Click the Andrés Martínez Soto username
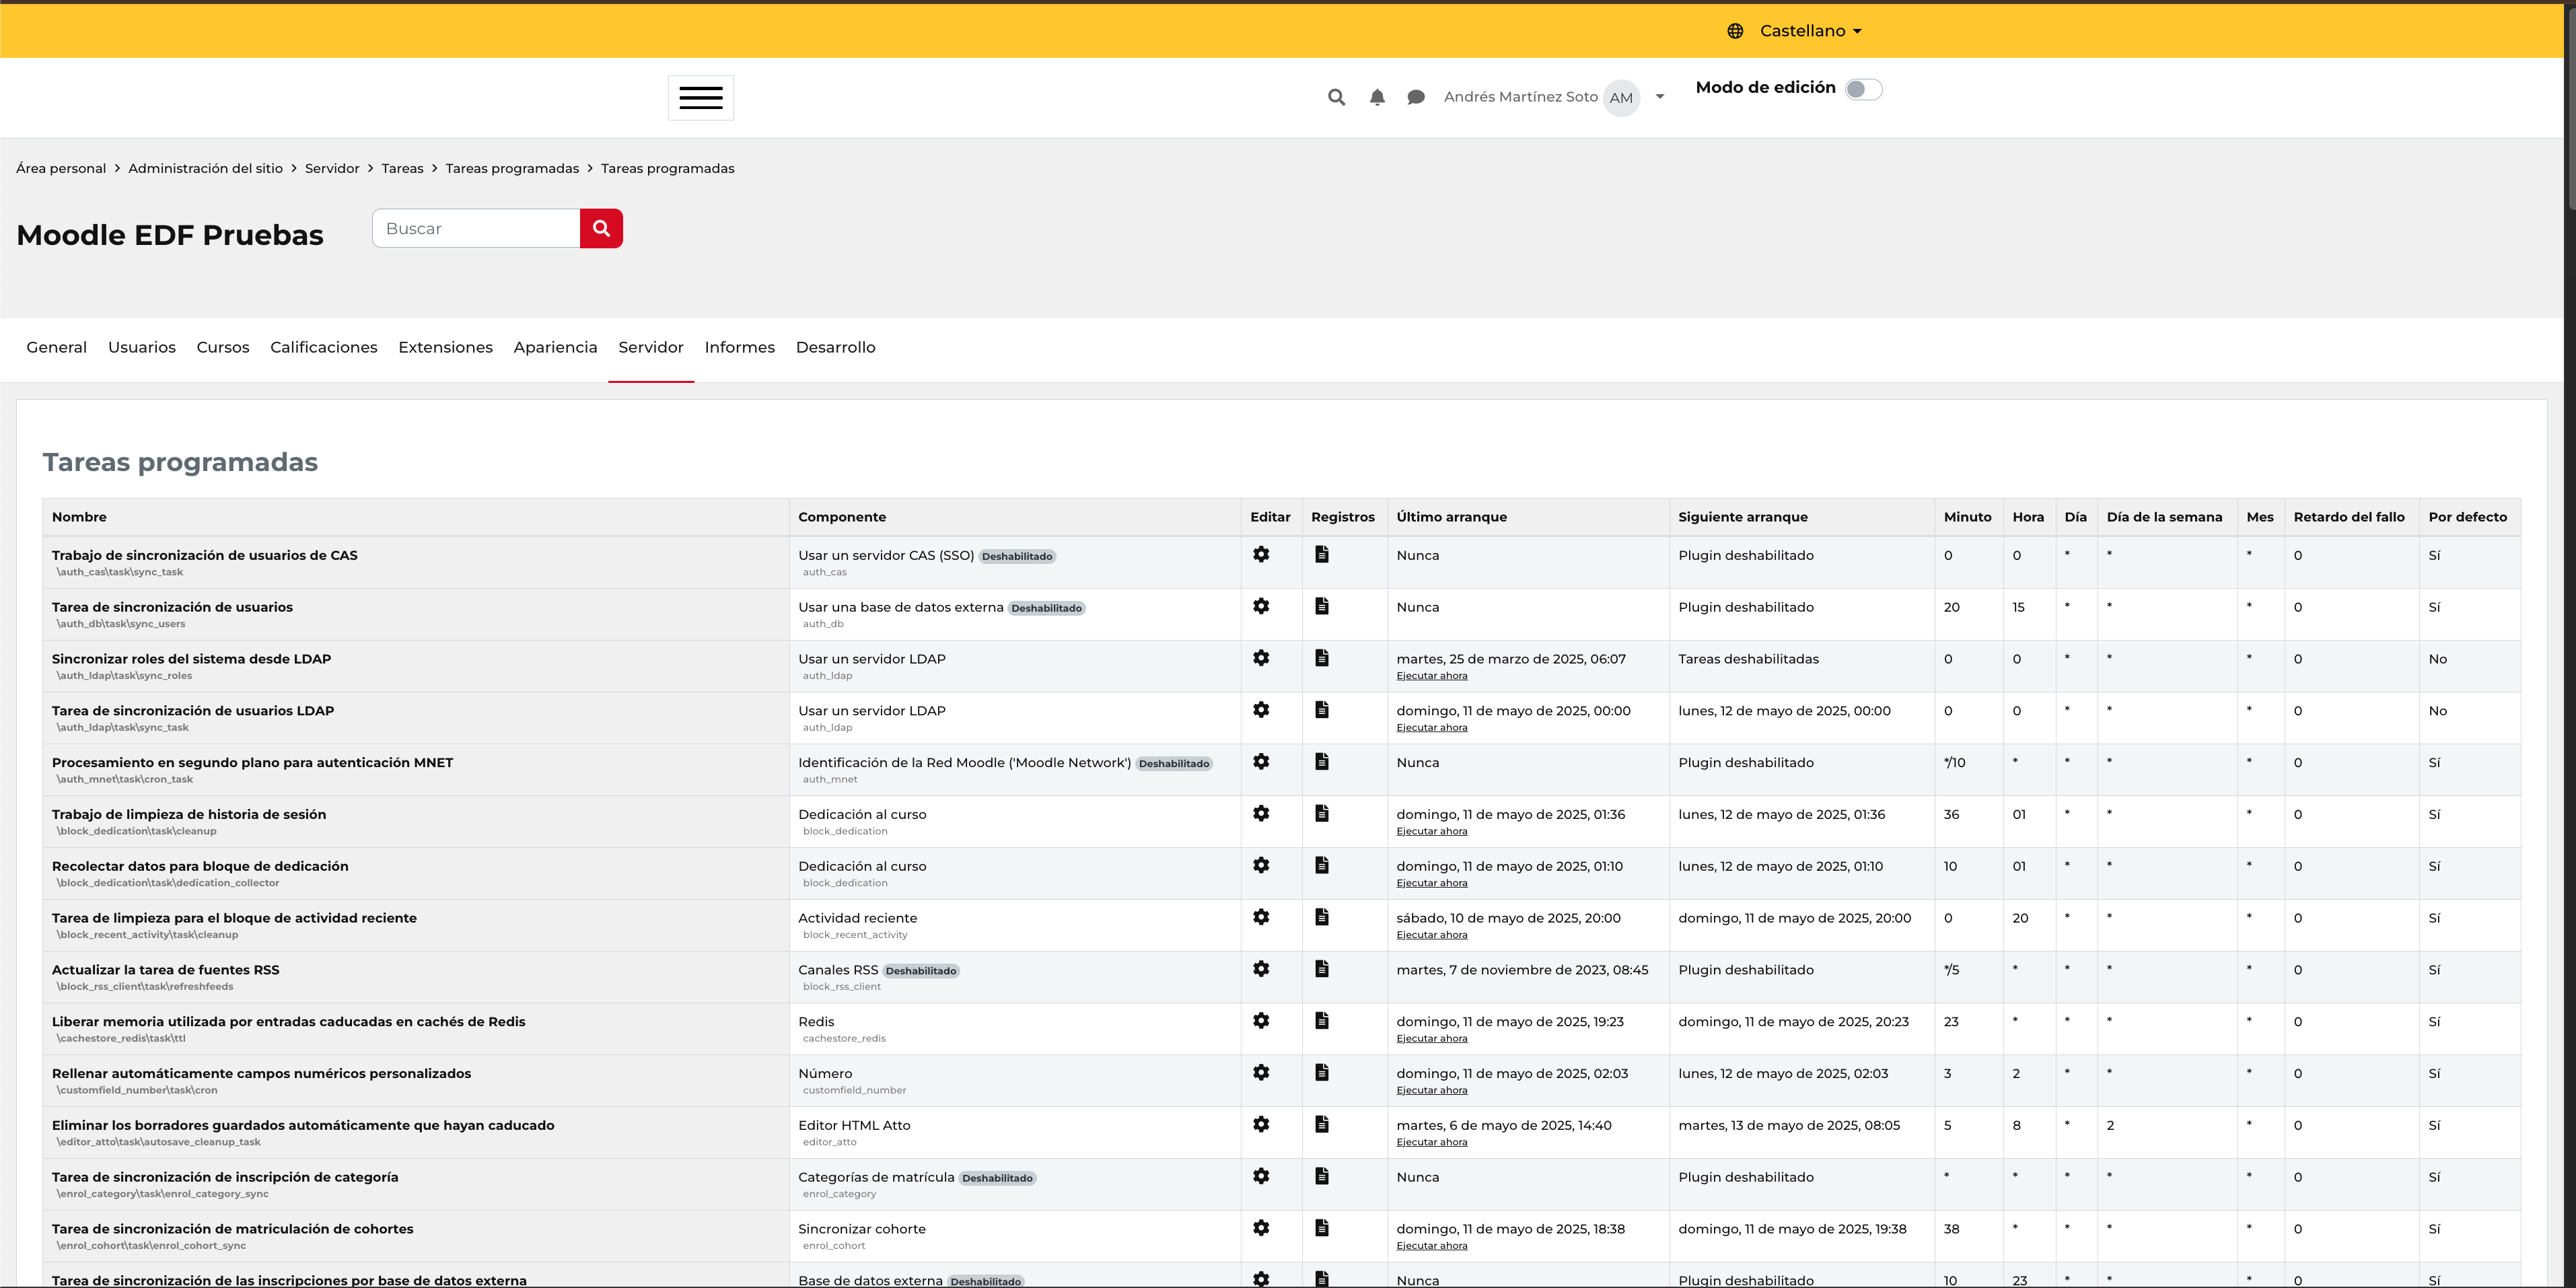 [1520, 97]
